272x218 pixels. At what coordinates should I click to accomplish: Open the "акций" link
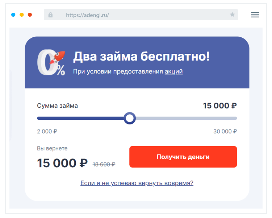click(173, 72)
